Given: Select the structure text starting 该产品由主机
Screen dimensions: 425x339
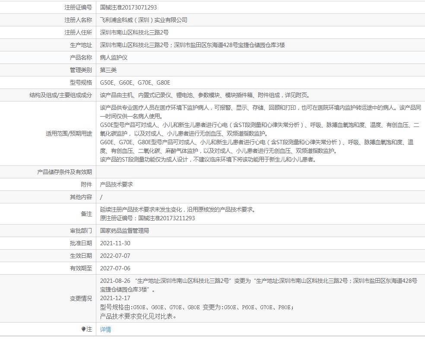Looking at the screenshot, I should click(x=205, y=95).
